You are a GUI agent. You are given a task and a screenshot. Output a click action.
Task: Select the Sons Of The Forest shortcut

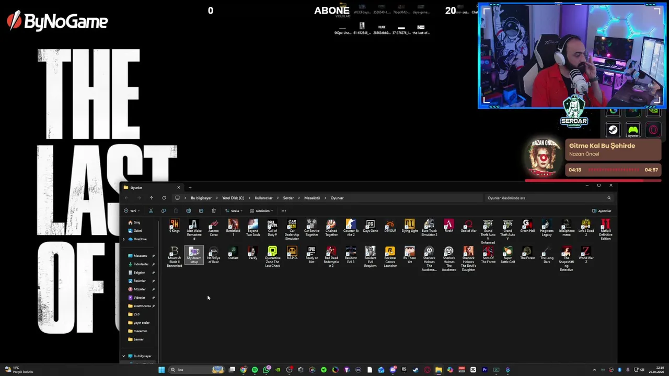(x=488, y=255)
